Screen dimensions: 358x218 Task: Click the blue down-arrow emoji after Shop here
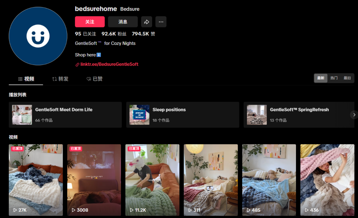tap(99, 55)
